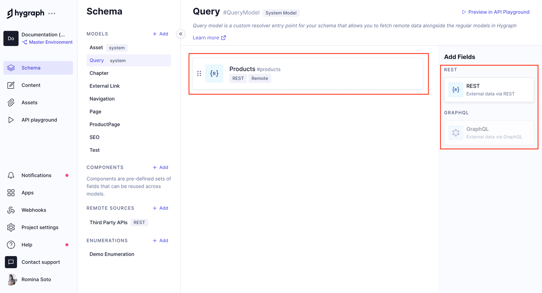Viewport: 542px width, 293px height.
Task: Open the Assets section
Action: pyautogui.click(x=38, y=103)
